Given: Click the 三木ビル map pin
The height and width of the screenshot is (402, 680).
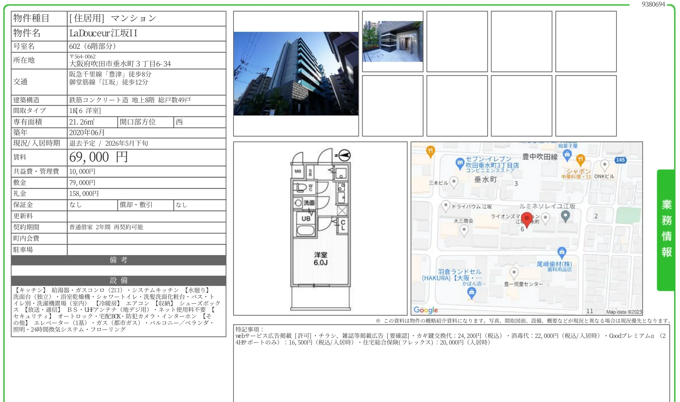Looking at the screenshot, I should 454,181.
